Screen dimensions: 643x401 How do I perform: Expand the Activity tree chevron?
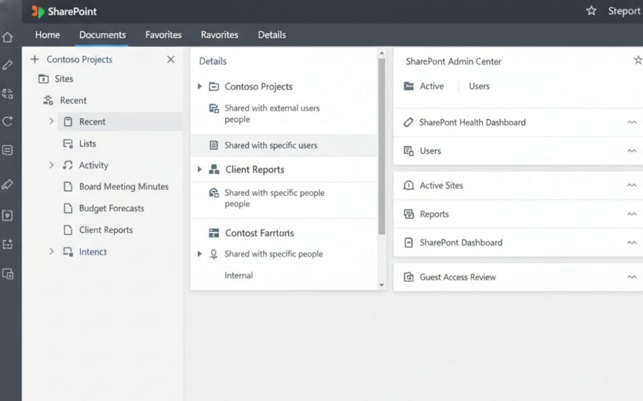click(x=51, y=165)
